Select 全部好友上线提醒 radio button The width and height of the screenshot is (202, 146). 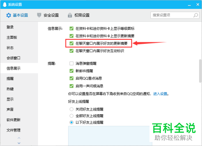[x=72, y=116]
